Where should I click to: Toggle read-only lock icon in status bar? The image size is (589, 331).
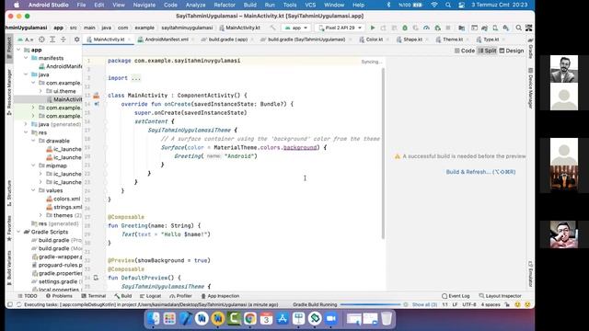pos(507,304)
